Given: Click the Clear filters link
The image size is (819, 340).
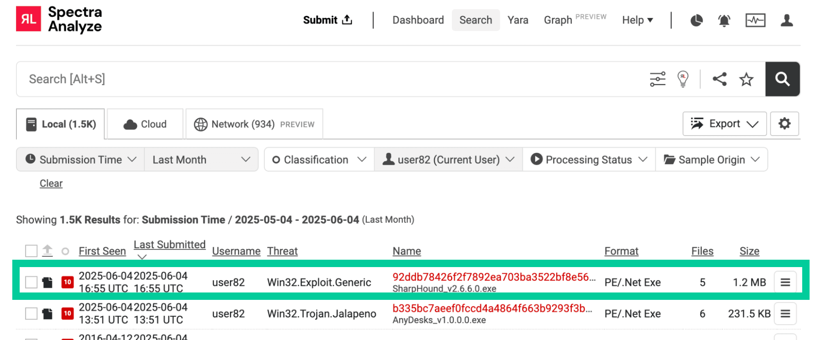Looking at the screenshot, I should tap(51, 184).
